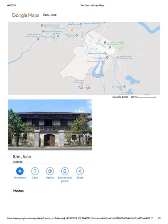Save San Jose with the bookmark icon
The image size is (168, 224).
pos(35,171)
